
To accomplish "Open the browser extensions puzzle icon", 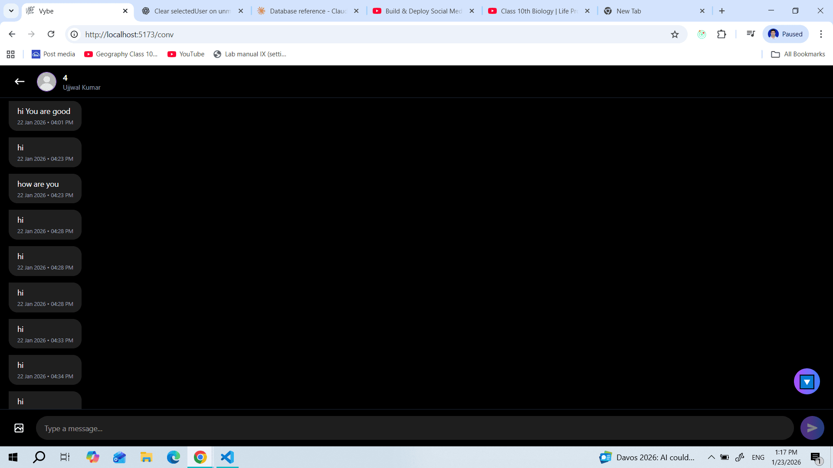I will (x=721, y=34).
